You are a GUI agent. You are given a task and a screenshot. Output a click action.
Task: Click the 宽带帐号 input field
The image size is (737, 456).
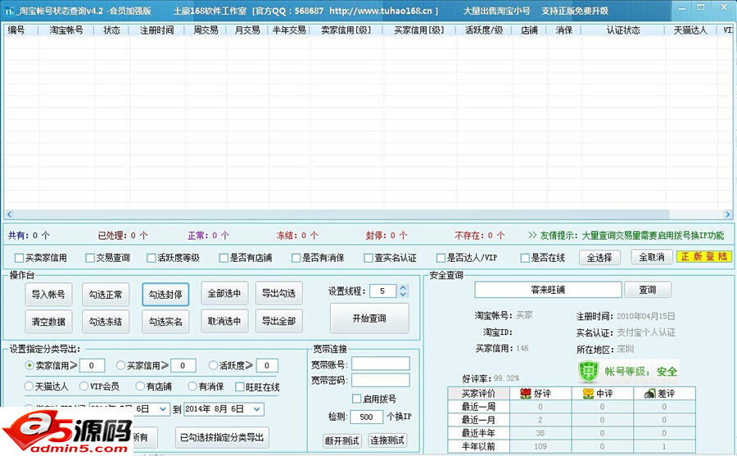[380, 364]
